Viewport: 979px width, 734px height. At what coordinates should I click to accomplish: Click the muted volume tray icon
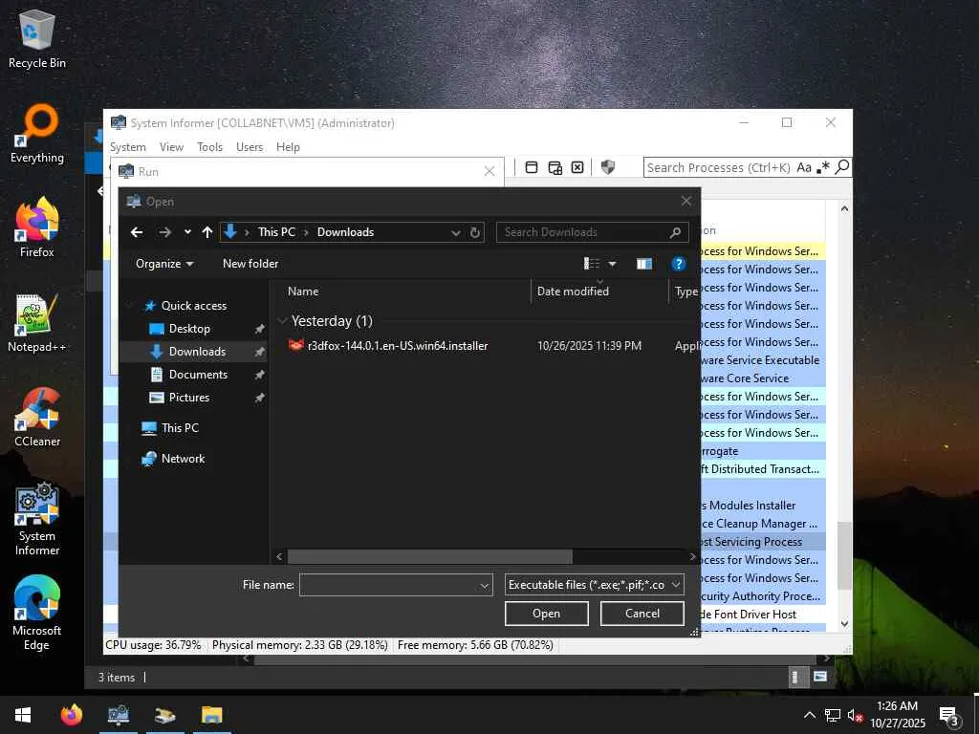(x=855, y=715)
